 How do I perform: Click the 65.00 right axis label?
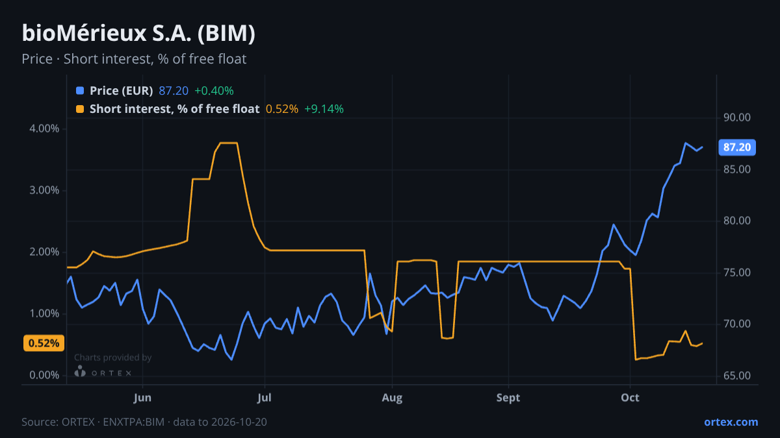click(737, 376)
